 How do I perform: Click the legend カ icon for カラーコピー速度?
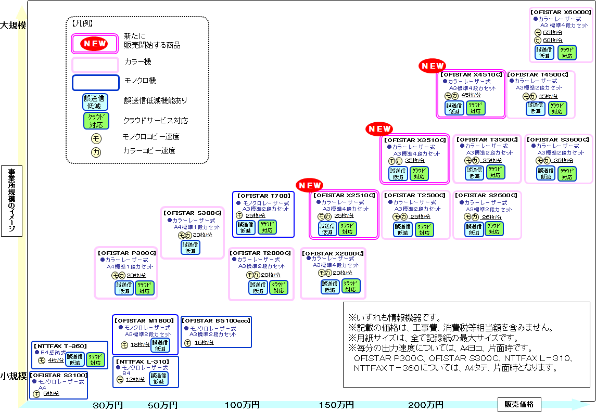click(96, 152)
